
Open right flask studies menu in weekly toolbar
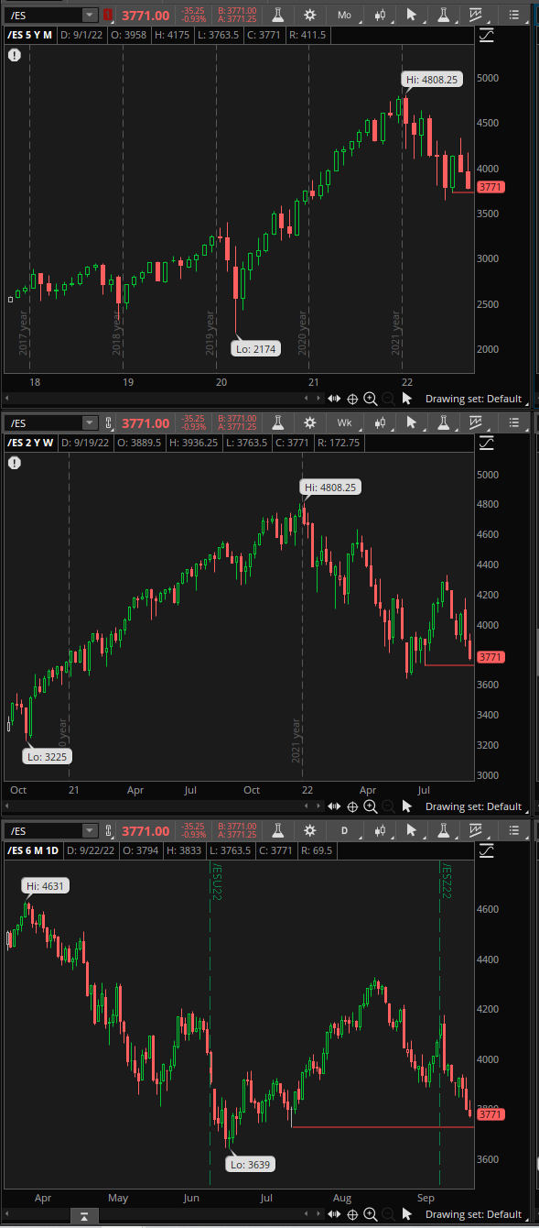pos(444,422)
